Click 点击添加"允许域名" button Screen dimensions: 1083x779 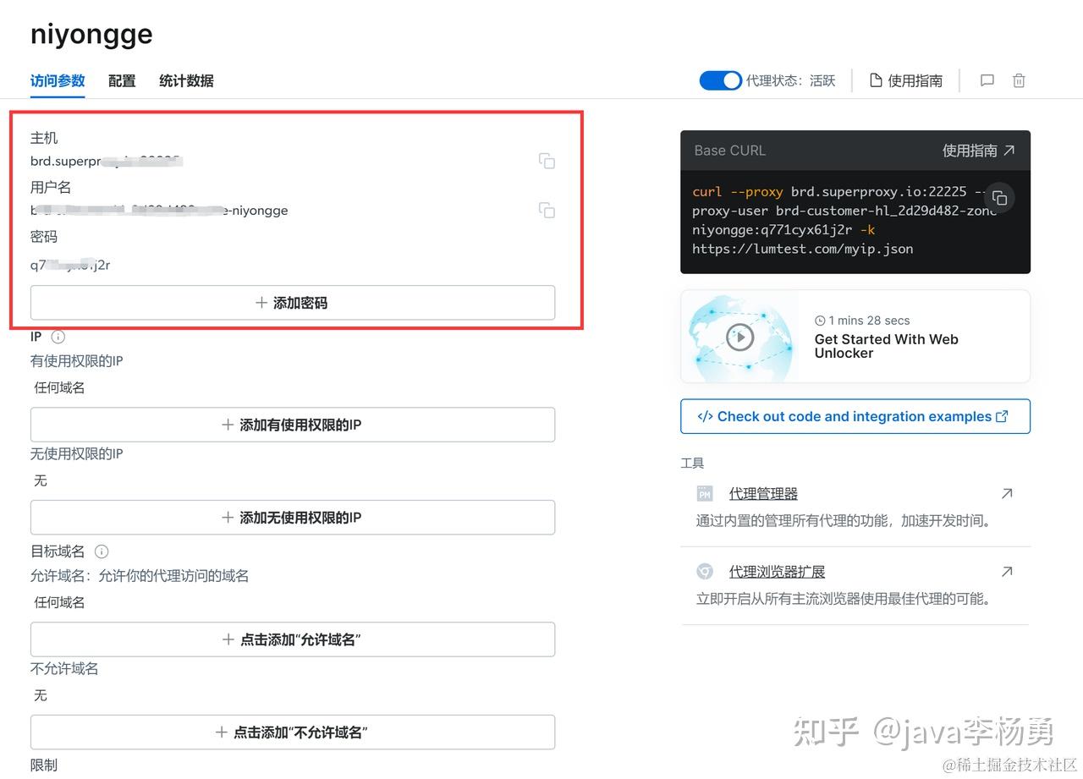click(293, 639)
